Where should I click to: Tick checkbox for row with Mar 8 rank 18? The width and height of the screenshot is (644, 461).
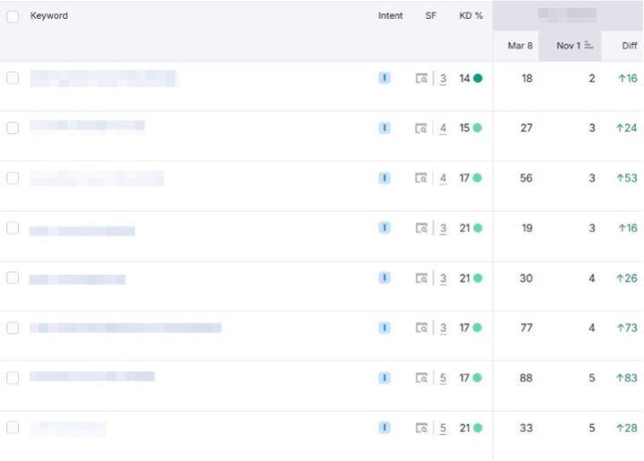coord(13,78)
